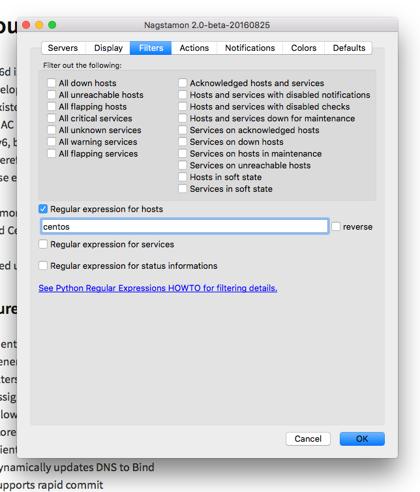Enable Acknowledged hosts and services filter
This screenshot has width=420, height=492.
183,84
